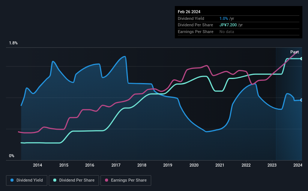Click the 1.0% Dividend Yield tooltip value

224,18
